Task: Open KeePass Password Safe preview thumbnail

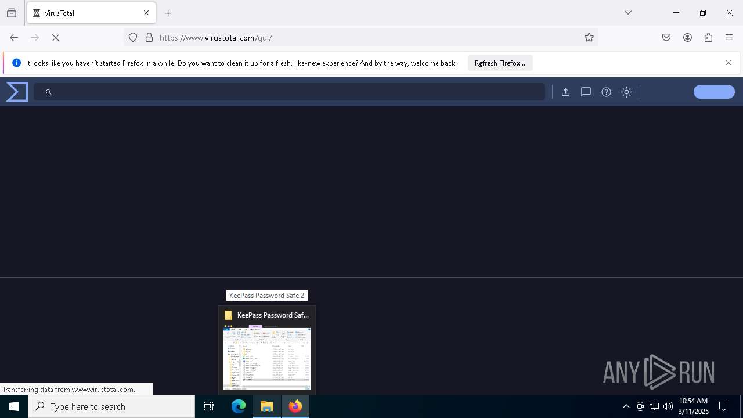Action: 267,358
